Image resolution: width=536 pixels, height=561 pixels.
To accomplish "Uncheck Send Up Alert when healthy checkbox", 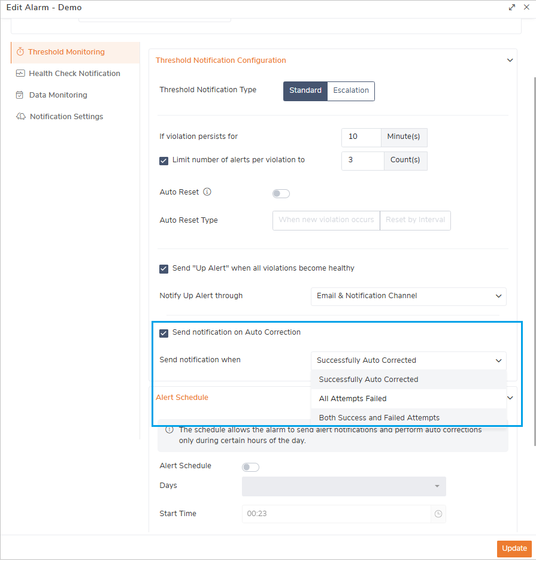I will pos(164,269).
